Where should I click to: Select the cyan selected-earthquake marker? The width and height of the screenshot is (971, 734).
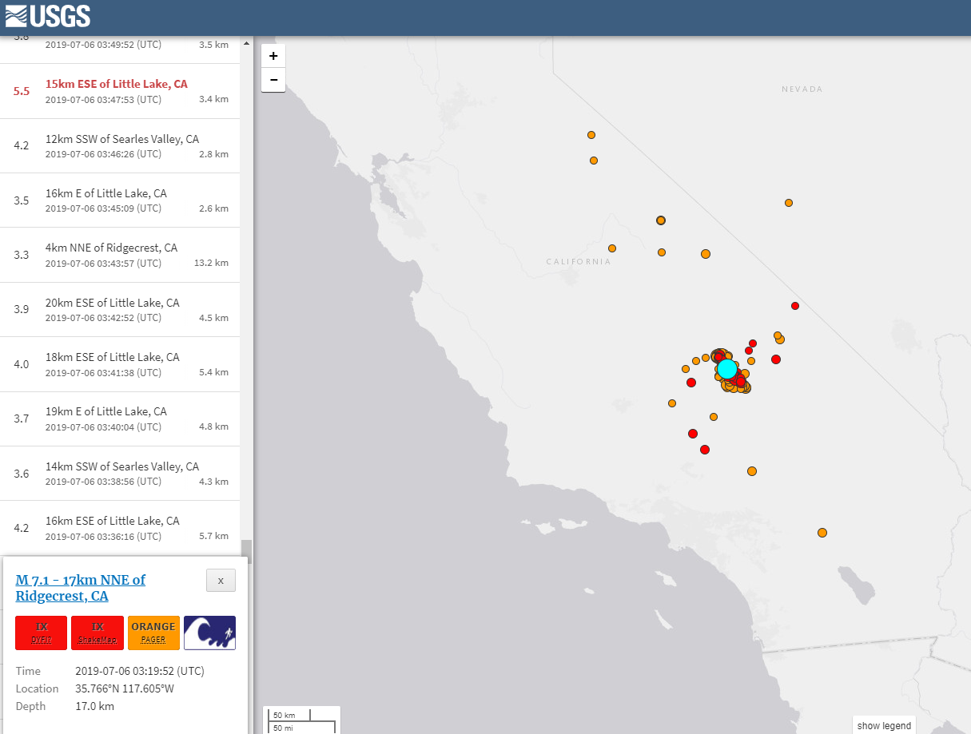(x=726, y=368)
